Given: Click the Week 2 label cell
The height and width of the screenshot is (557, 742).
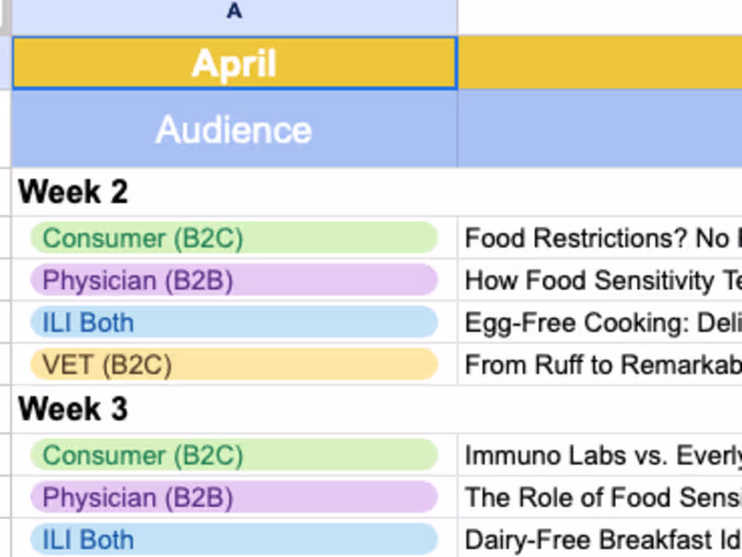Looking at the screenshot, I should click(x=72, y=192).
